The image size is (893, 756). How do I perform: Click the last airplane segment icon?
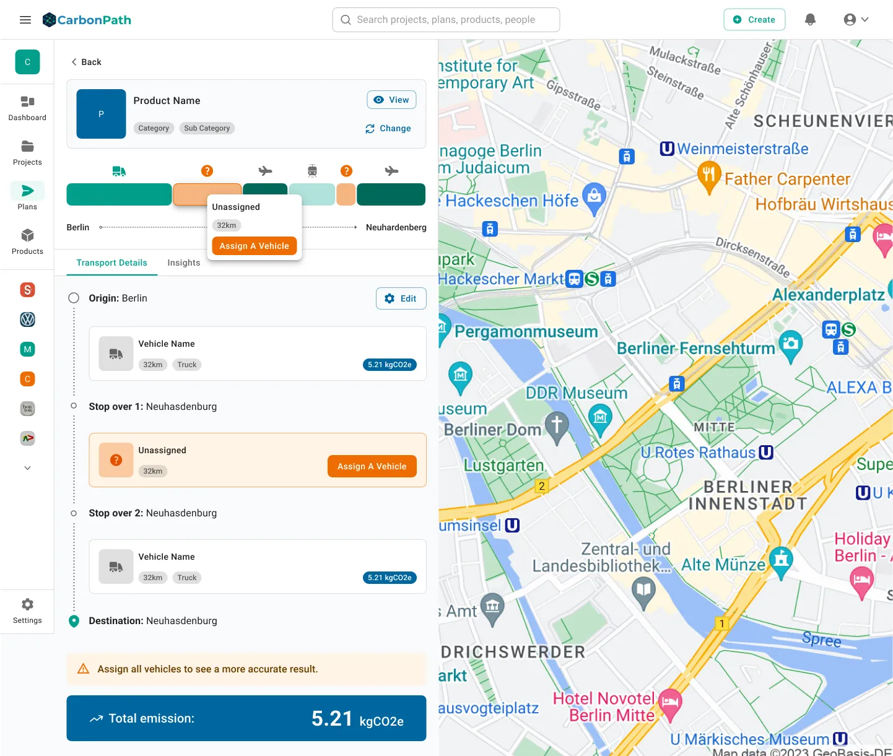[391, 171]
